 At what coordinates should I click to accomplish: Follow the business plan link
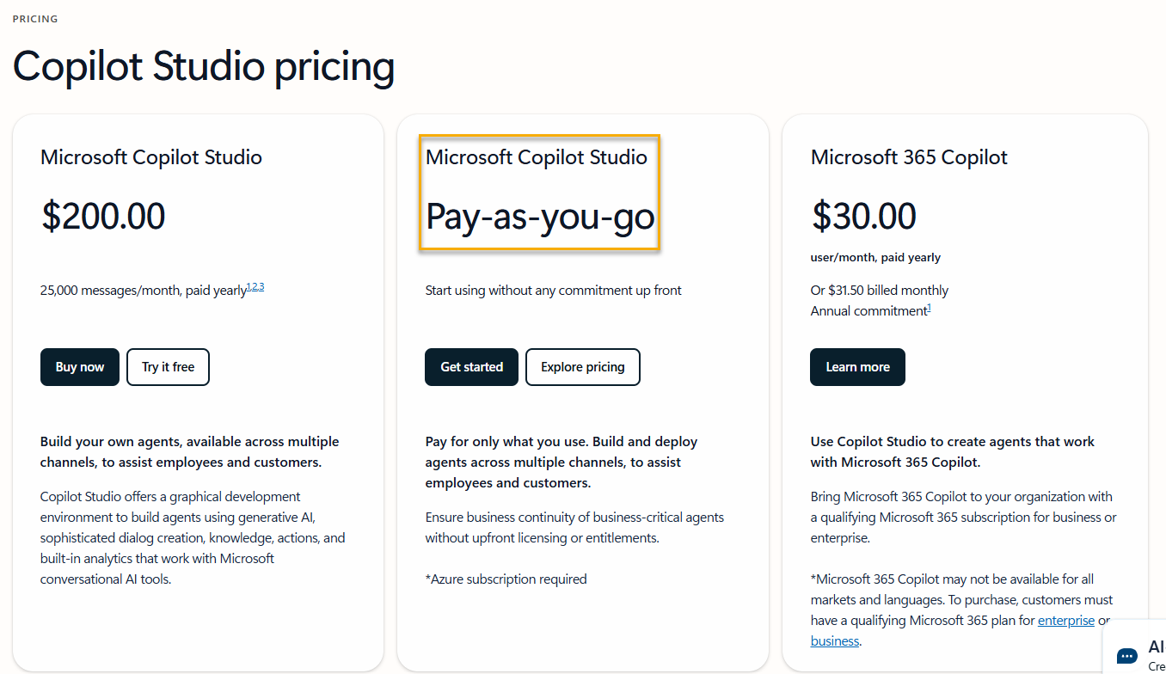click(x=834, y=641)
